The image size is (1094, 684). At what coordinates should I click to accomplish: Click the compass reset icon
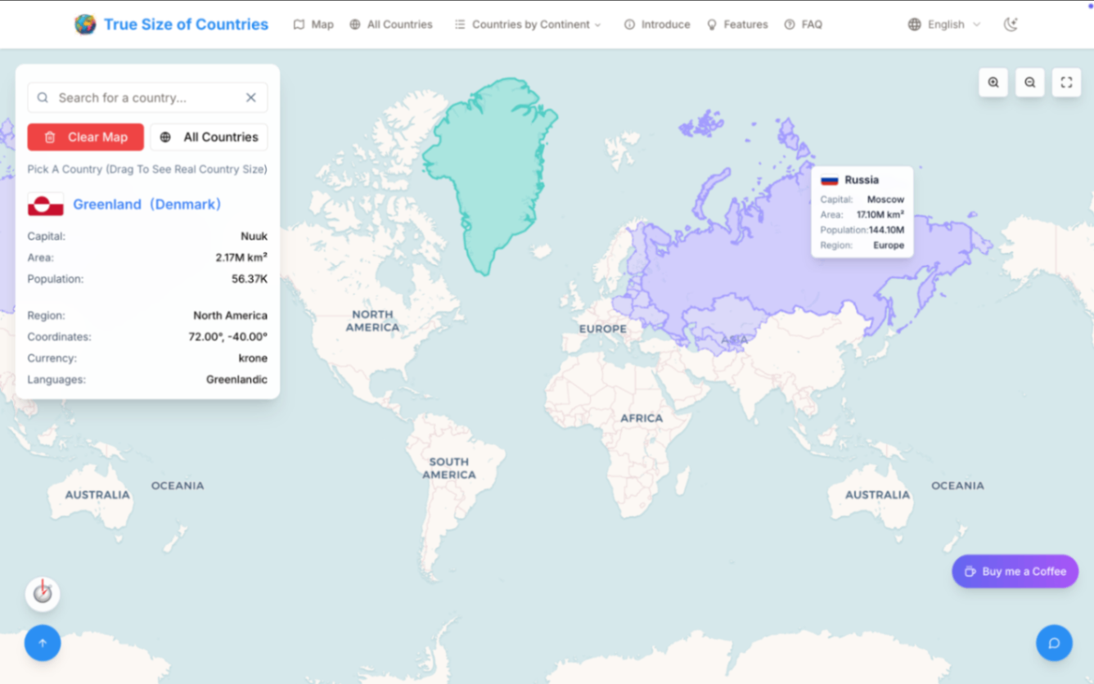43,594
